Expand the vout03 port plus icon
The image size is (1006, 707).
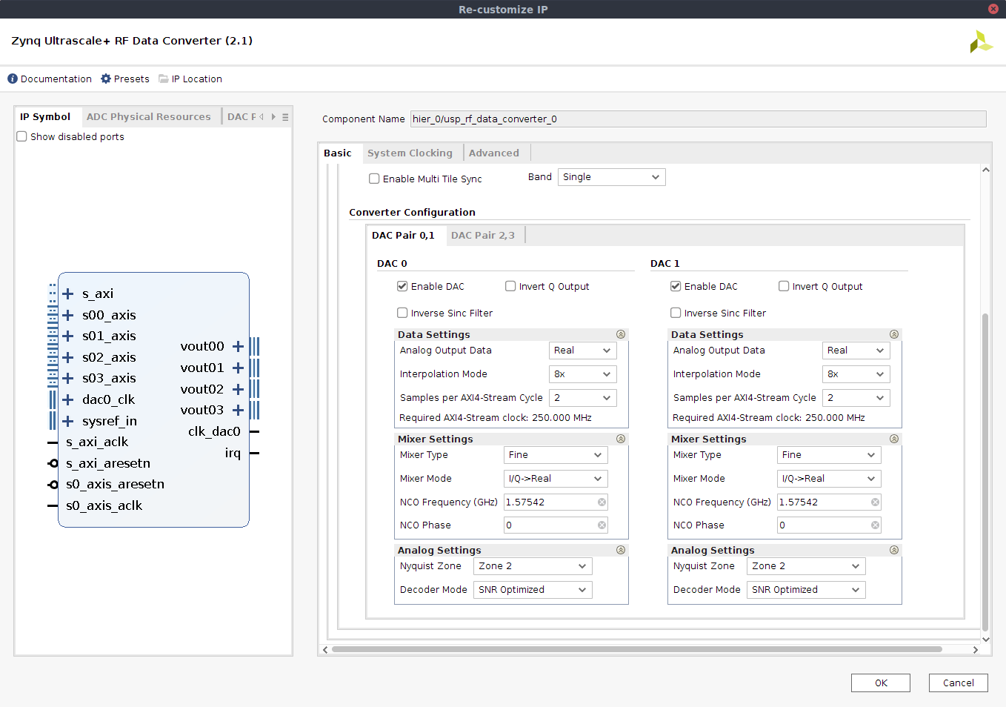238,410
